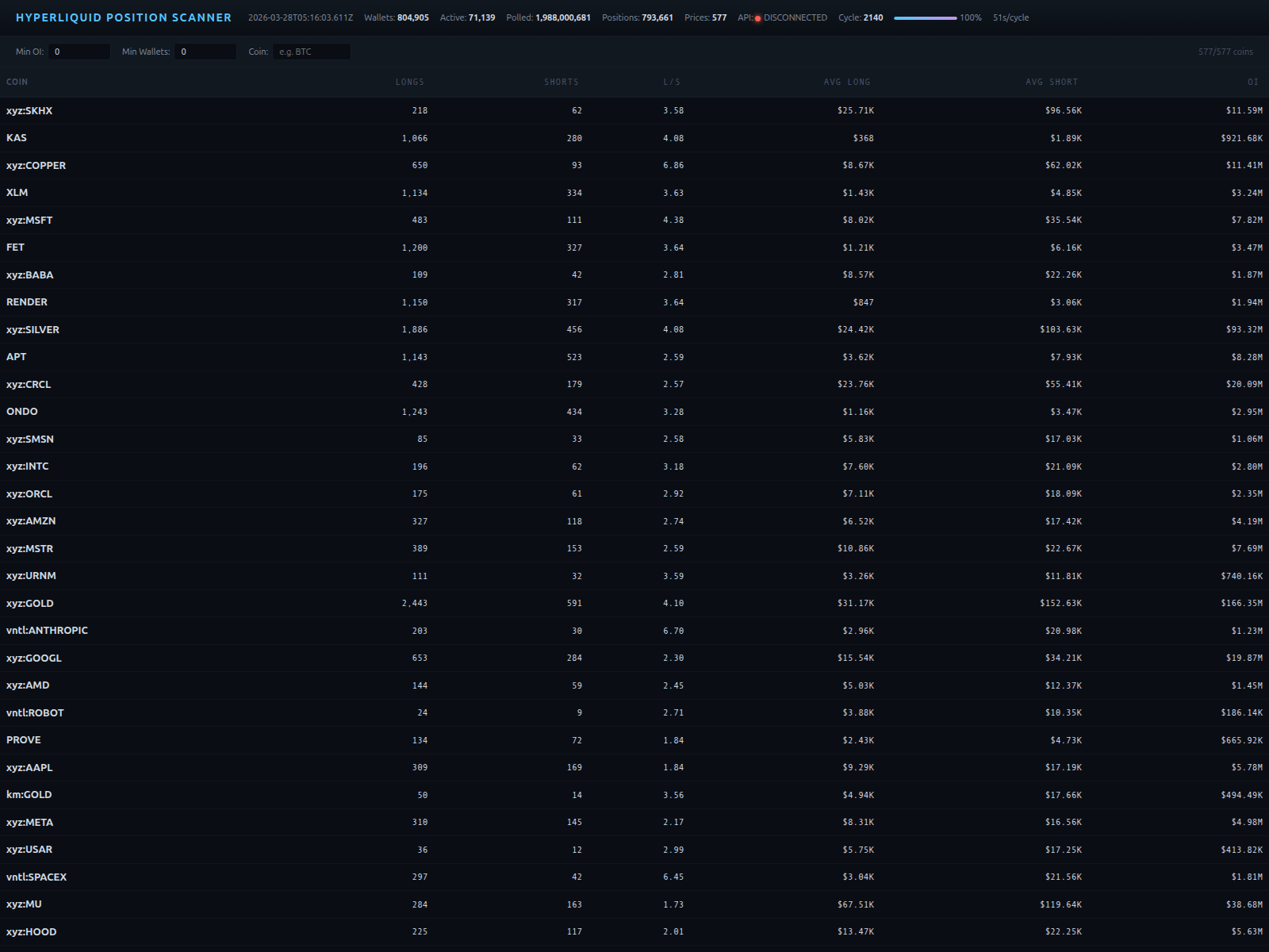Click the Wallets count 804,905
The image size is (1269, 952).
click(413, 17)
